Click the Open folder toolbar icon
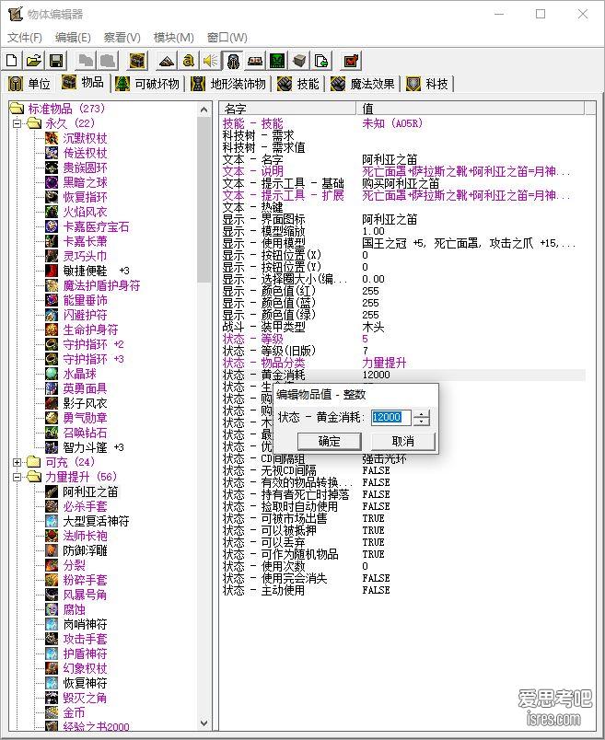 [34, 61]
